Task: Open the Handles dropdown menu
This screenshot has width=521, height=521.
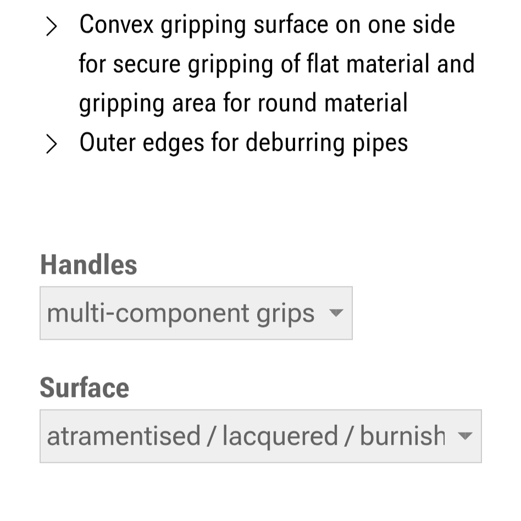Action: 196,313
